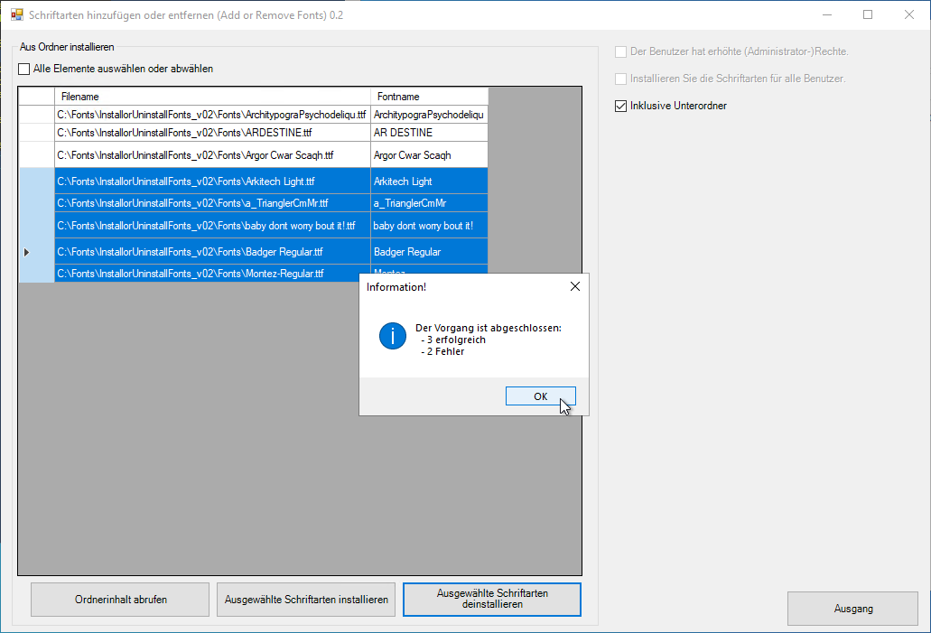This screenshot has height=633, width=931.
Task: Click row header of ArchitypograPsychodeliqu.ttf row
Action: click(x=36, y=115)
